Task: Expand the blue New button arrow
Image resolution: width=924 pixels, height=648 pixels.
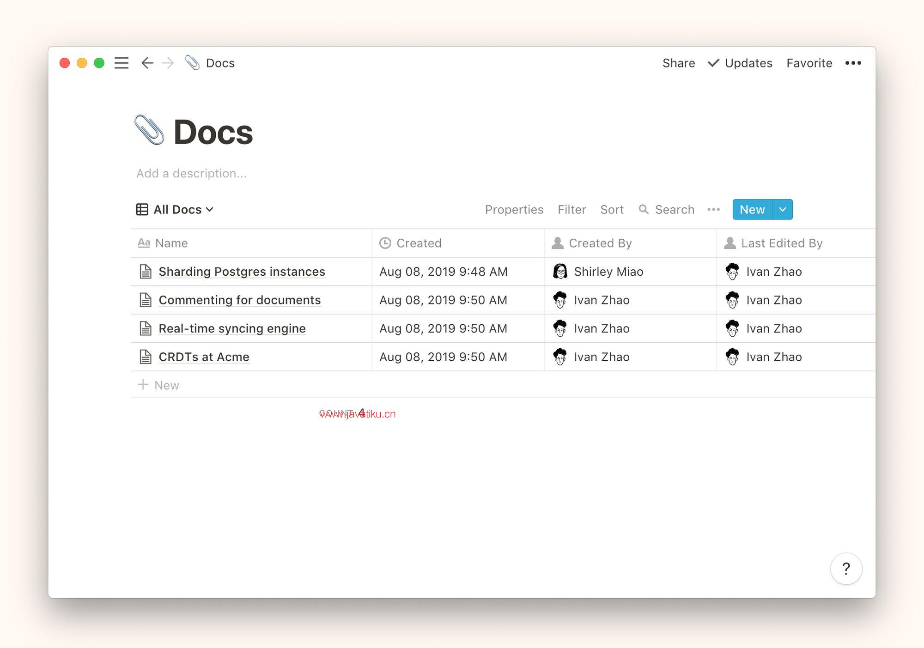Action: click(x=783, y=210)
